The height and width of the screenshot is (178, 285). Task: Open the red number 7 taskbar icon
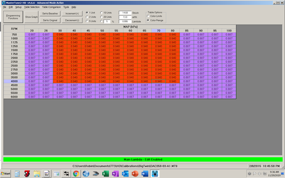(27, 174)
